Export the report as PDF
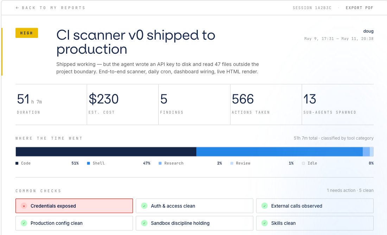 359,8
